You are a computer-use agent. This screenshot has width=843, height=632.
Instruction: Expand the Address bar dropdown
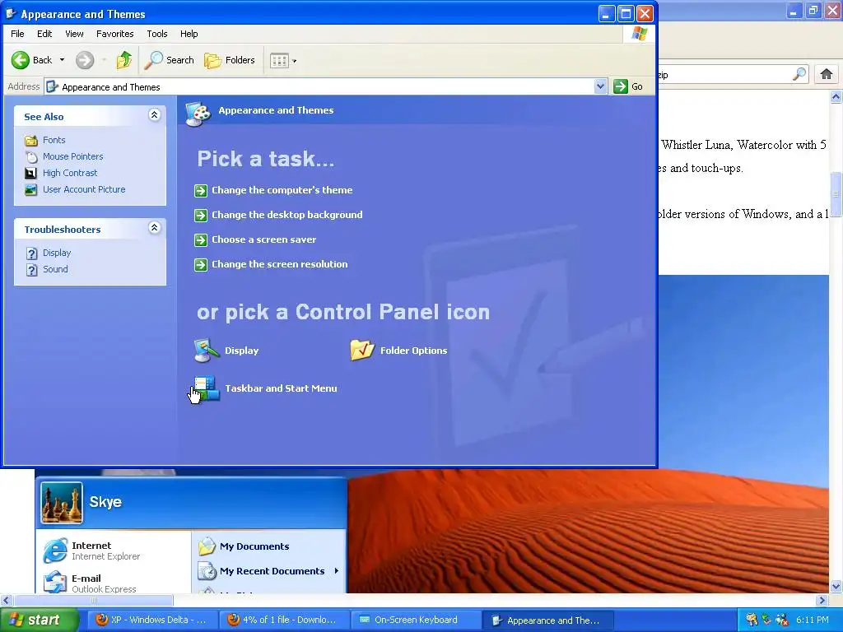(600, 86)
